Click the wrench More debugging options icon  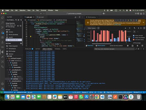(x=134, y=28)
